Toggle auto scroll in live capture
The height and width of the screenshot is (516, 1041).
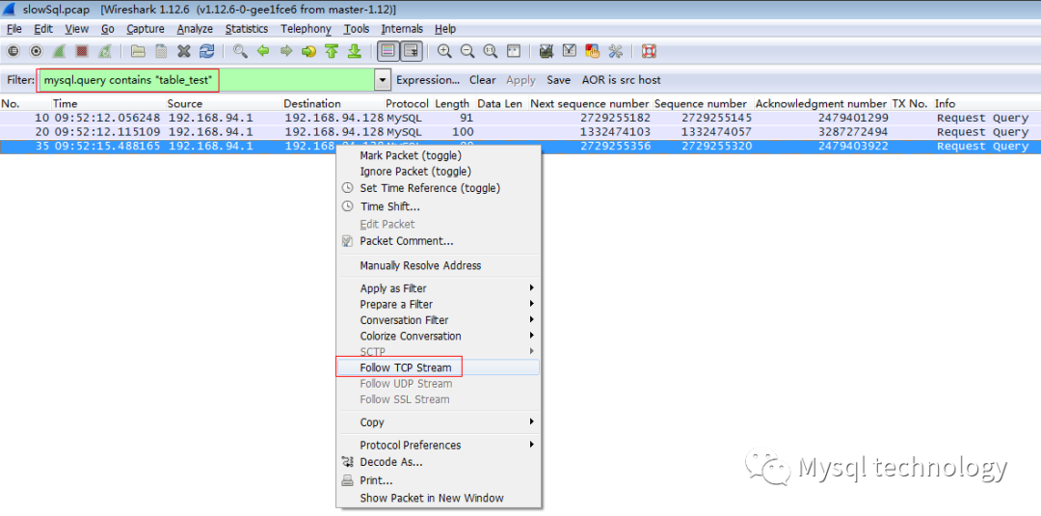click(411, 51)
